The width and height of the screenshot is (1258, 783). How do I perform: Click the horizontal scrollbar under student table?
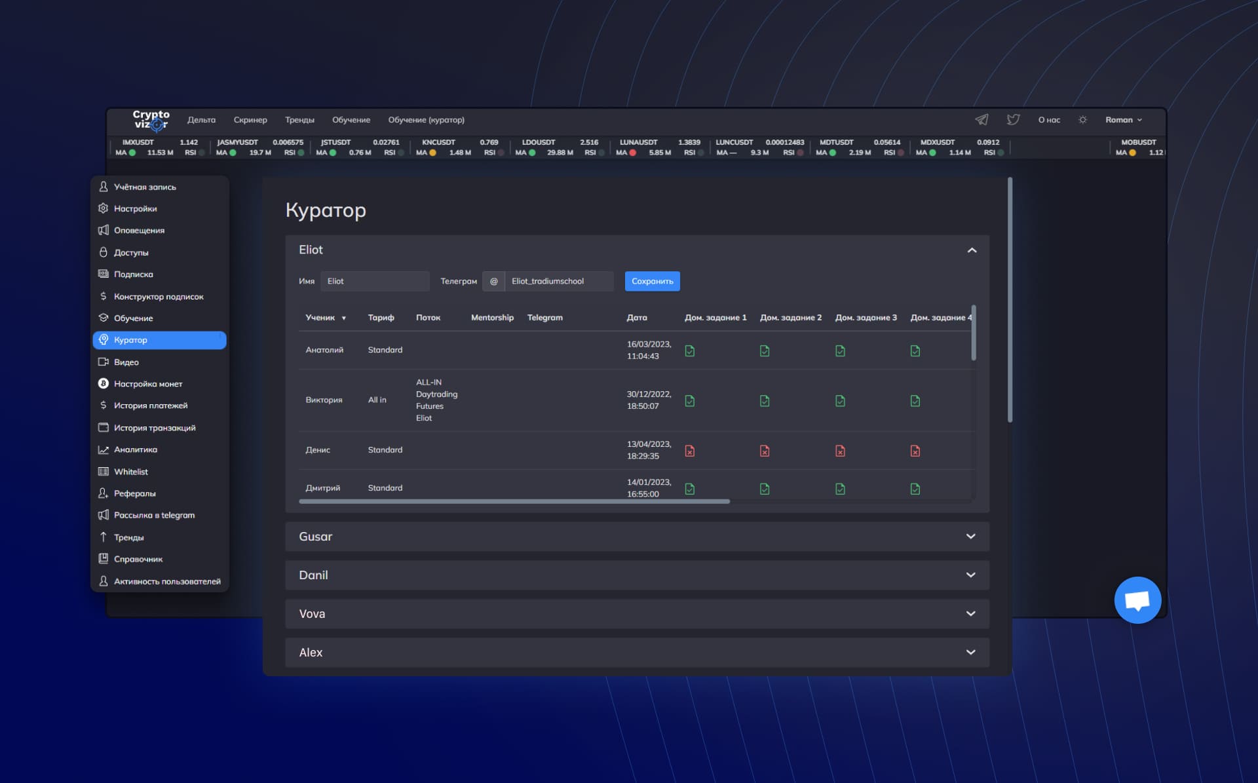(514, 501)
